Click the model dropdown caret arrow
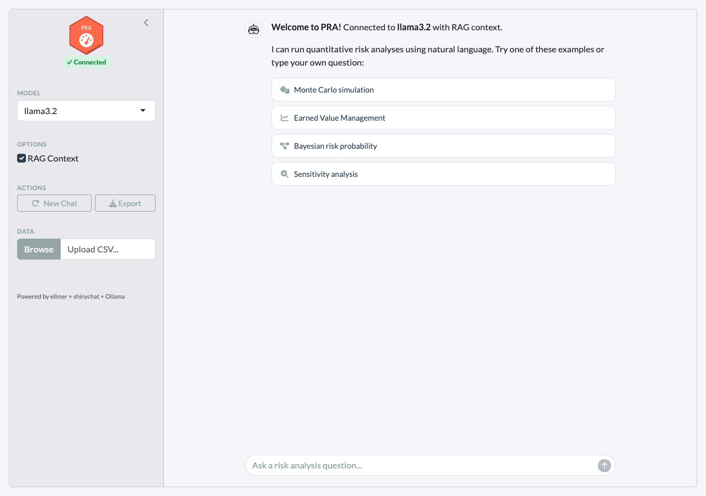Screen dimensions: 706x496 (x=143, y=111)
